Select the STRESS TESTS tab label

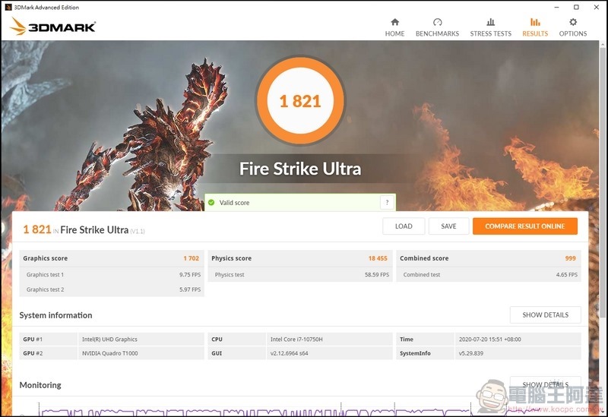tap(490, 33)
